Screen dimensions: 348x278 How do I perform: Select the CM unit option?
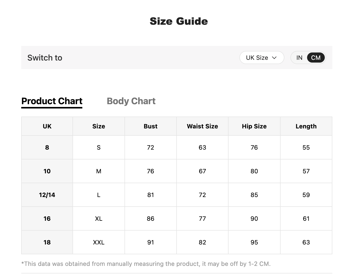click(x=316, y=58)
